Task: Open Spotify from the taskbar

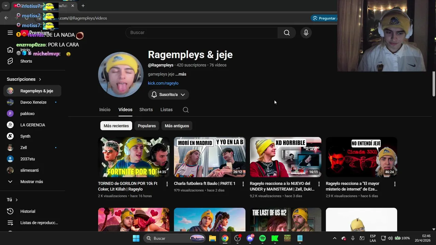Action: click(x=262, y=238)
